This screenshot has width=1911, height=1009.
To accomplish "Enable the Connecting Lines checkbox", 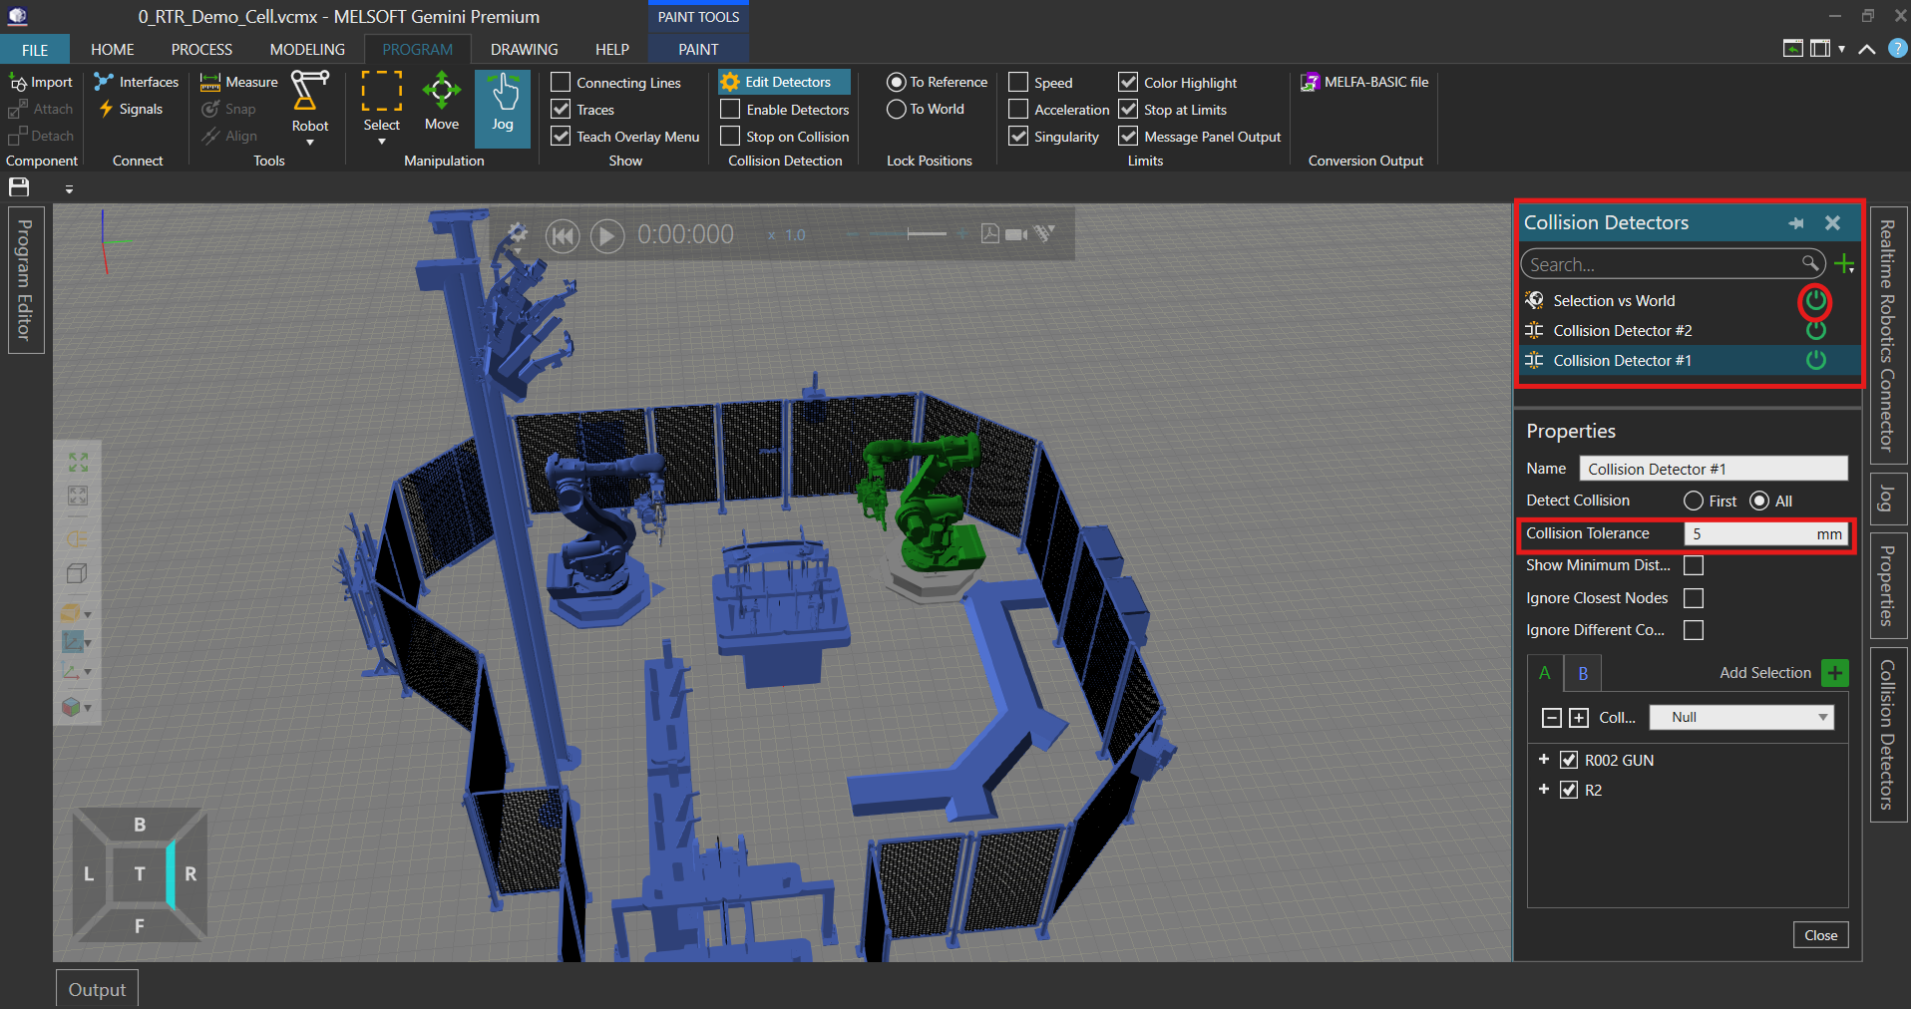I will 561,82.
